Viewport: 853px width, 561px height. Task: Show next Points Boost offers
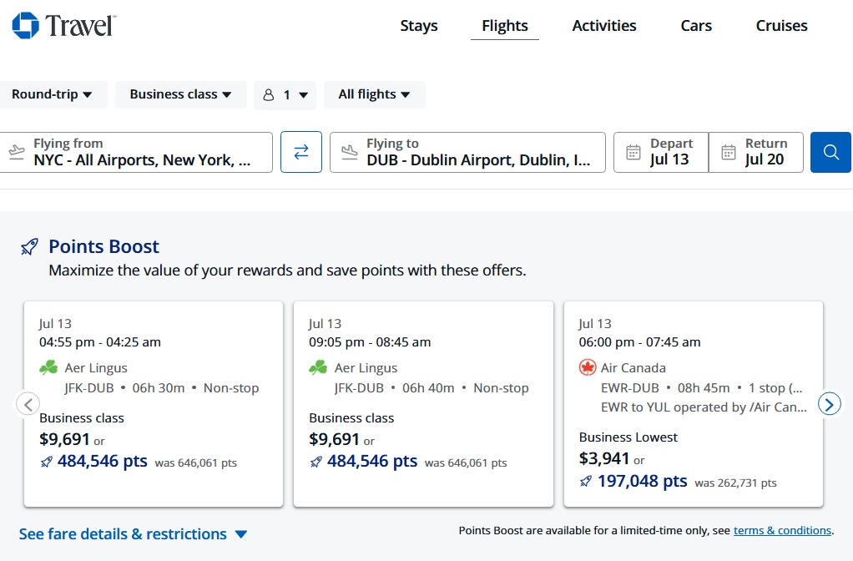pos(830,404)
